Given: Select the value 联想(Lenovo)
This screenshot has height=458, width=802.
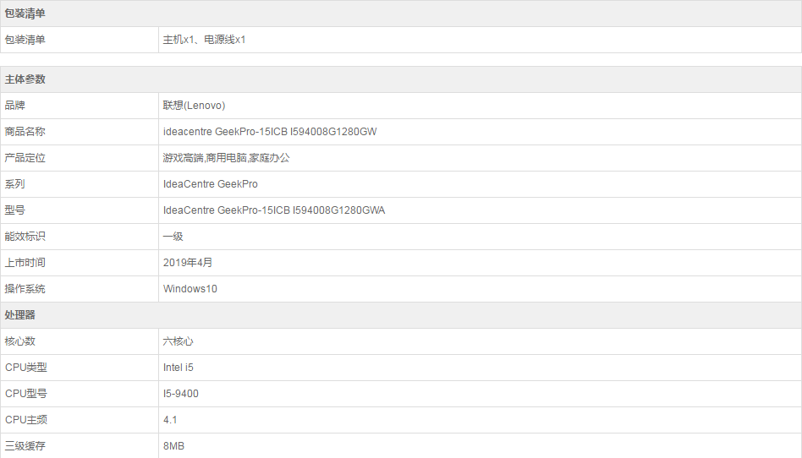Looking at the screenshot, I should point(194,106).
